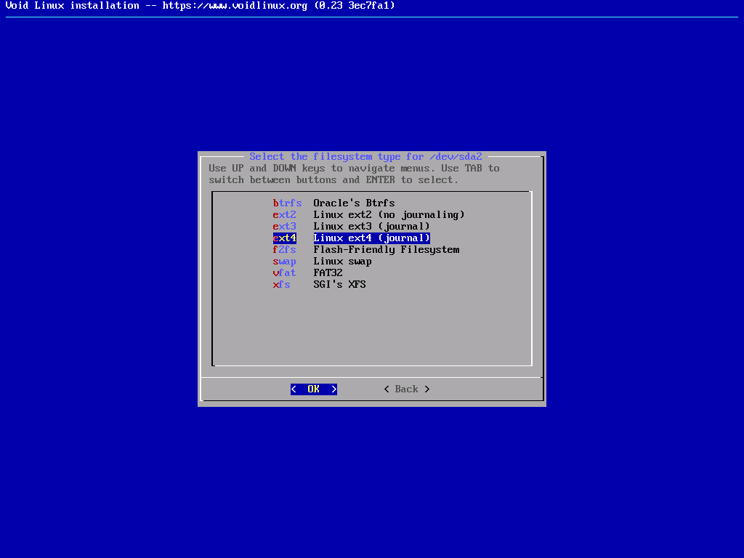Screen dimensions: 744x558
Task: Select the f2fs filesystem tag
Action: coord(284,250)
